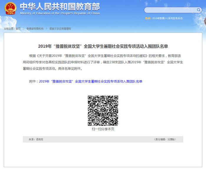Click article headline 入围团队名单
Viewport: 206px width, 169px height.
[103, 46]
